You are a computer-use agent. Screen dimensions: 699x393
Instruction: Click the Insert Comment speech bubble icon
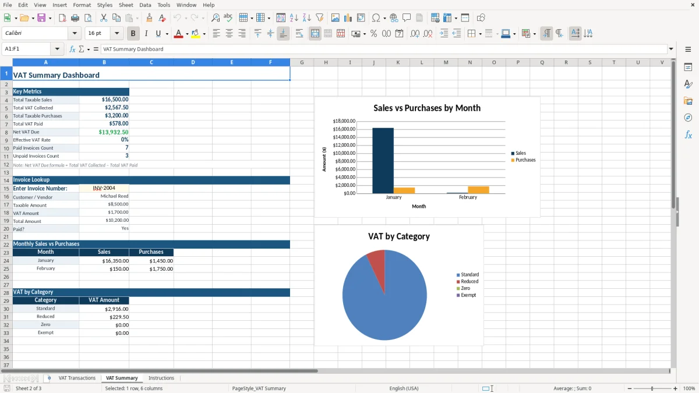pyautogui.click(x=407, y=18)
